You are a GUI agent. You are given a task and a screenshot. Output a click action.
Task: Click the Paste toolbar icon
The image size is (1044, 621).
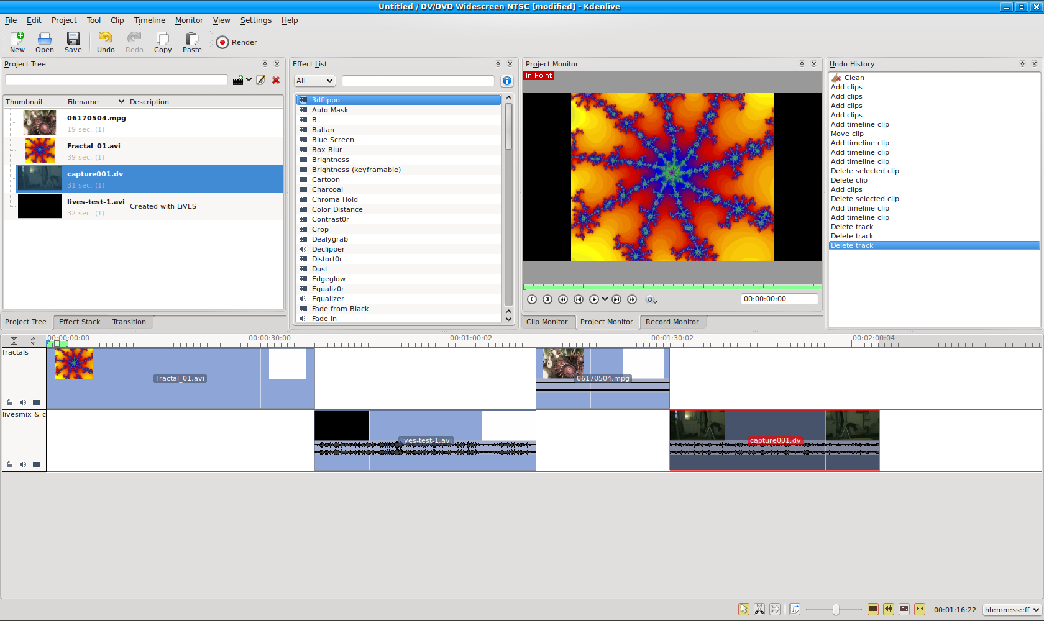[192, 42]
